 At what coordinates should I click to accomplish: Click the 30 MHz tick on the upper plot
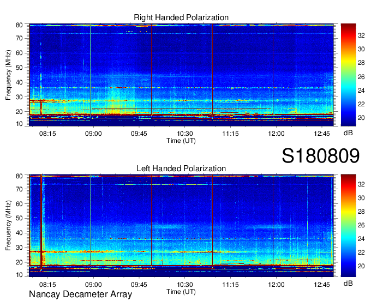click(19, 97)
